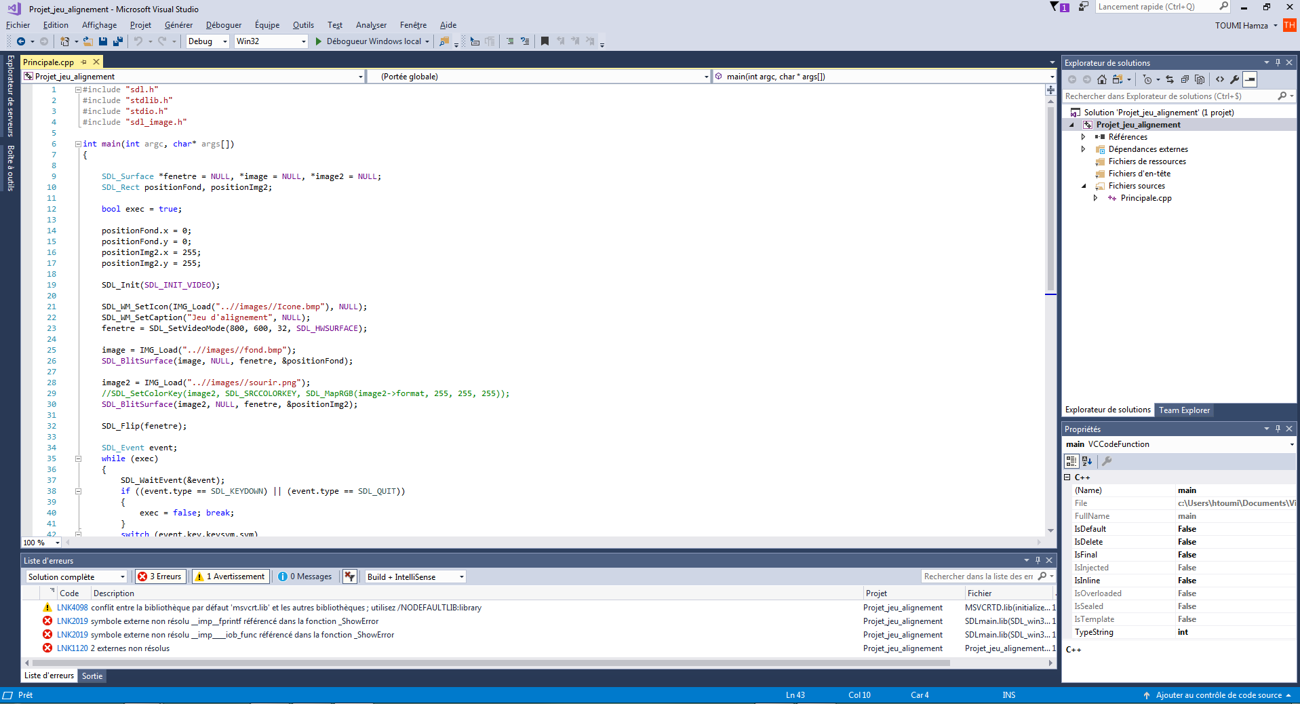The height and width of the screenshot is (704, 1300).
Task: Open the Outils menu
Action: tap(303, 25)
